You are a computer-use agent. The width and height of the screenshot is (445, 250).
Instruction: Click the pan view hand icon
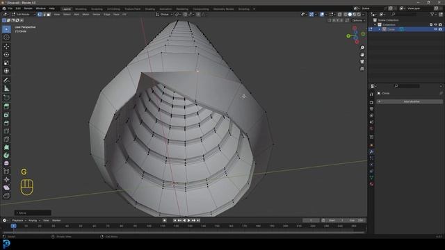tap(362, 54)
